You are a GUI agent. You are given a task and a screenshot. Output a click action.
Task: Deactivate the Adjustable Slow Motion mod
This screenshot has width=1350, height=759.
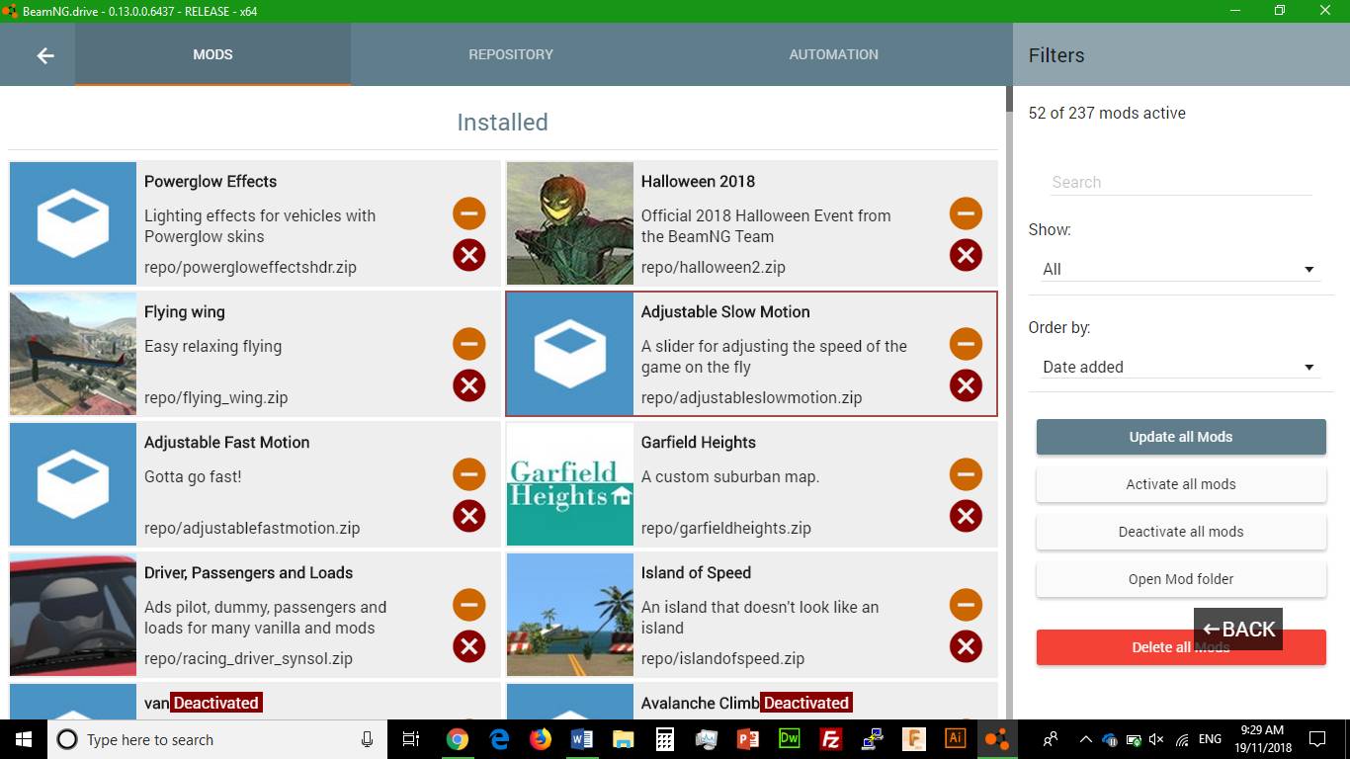click(966, 344)
